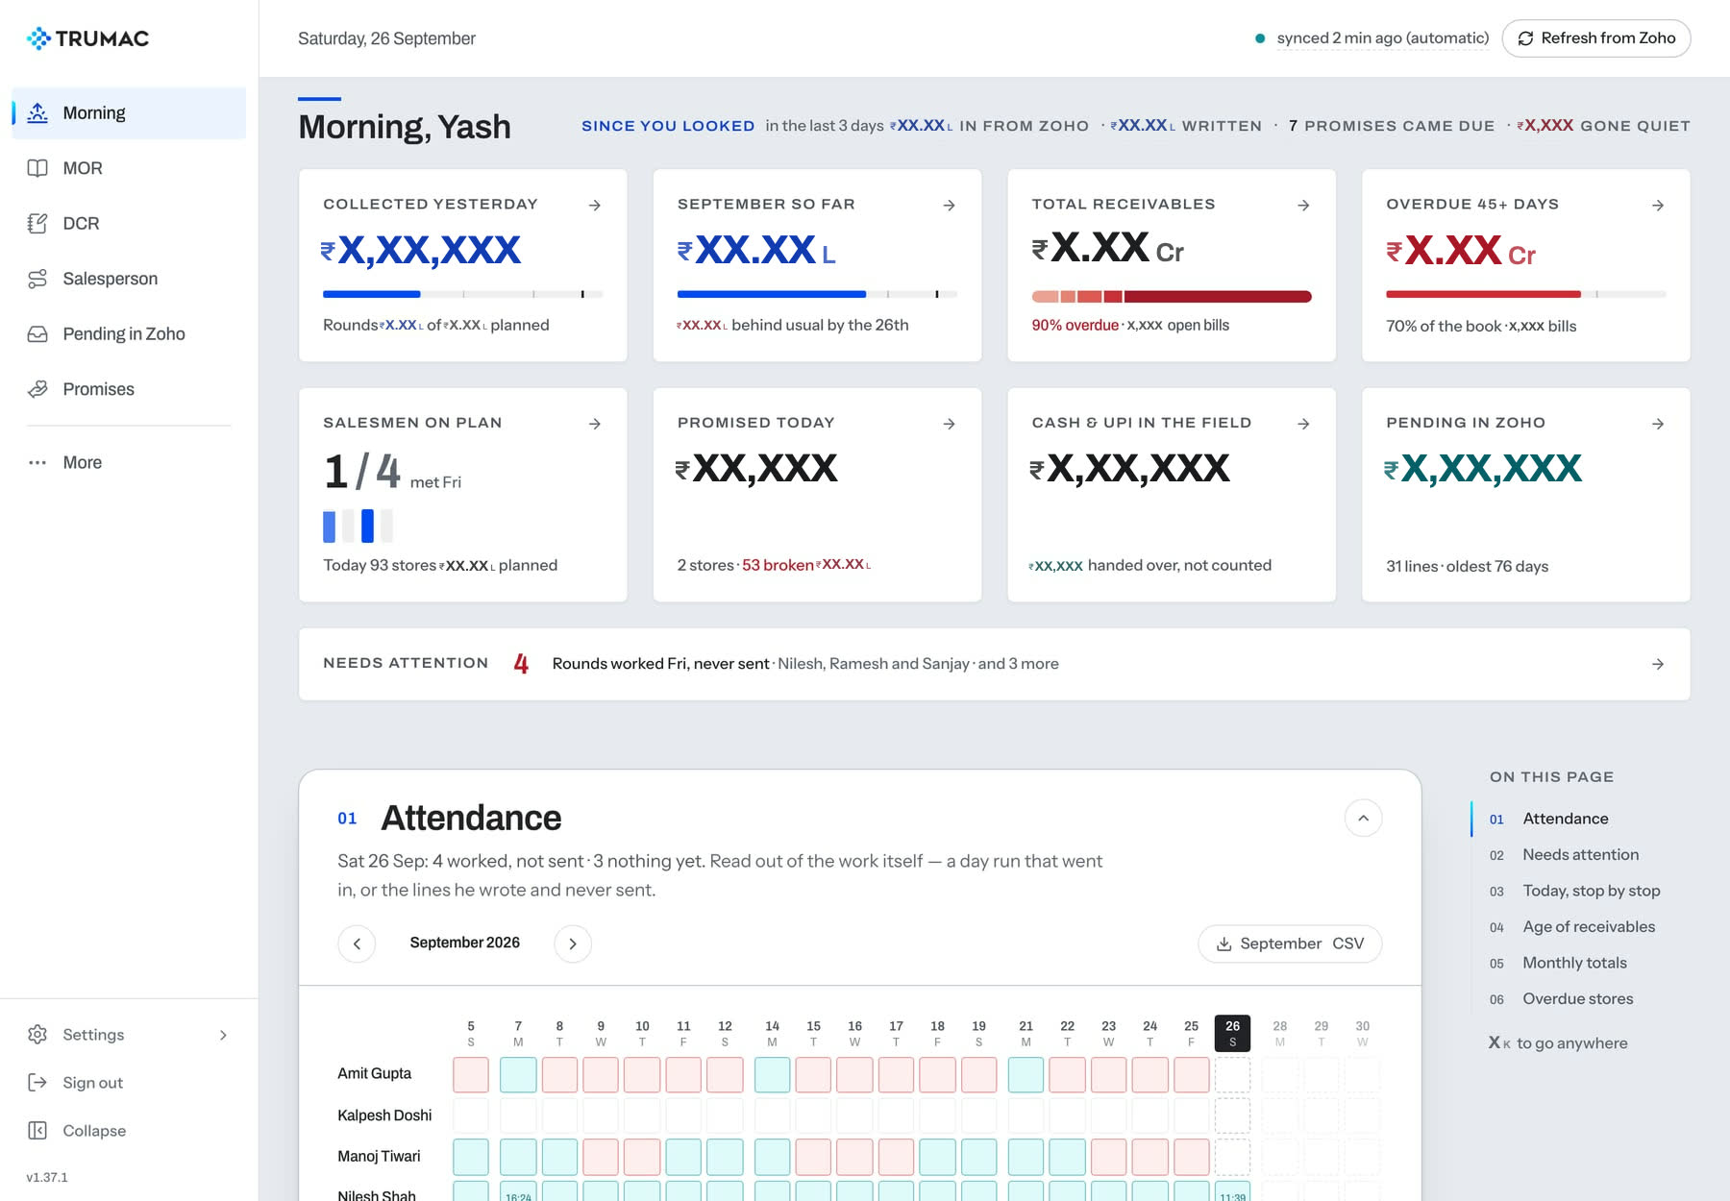
Task: Click 'Rounds worked Fri, never sent' text
Action: (x=660, y=664)
